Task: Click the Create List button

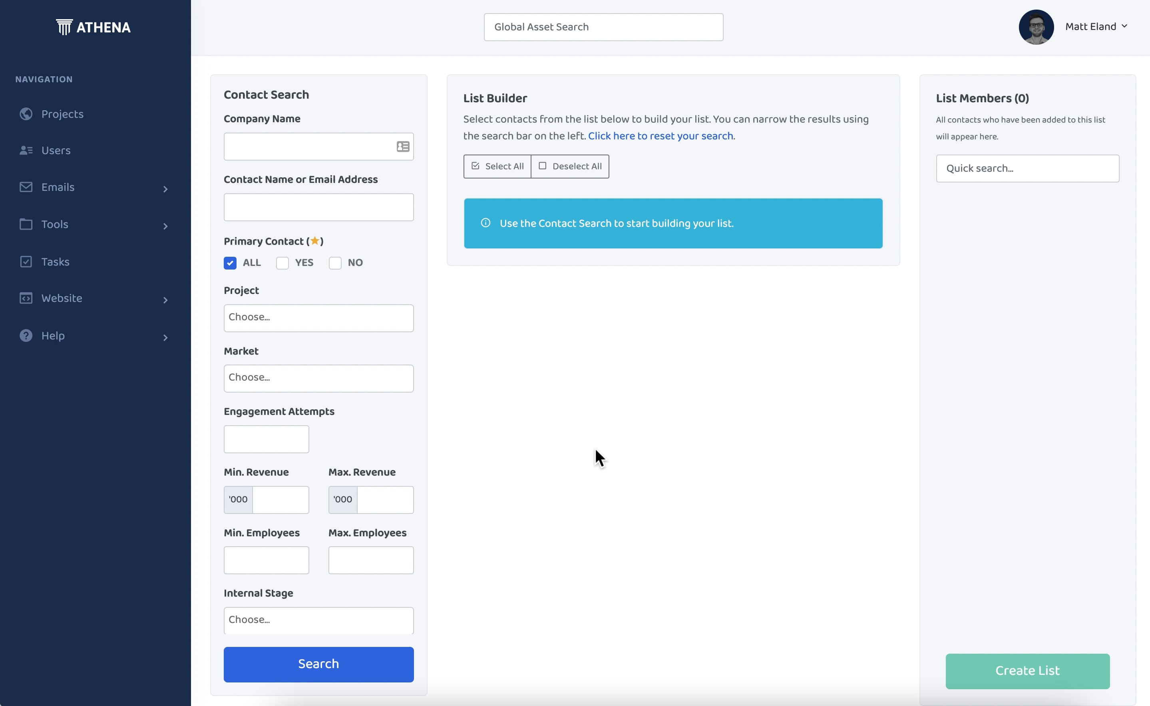Action: point(1027,671)
